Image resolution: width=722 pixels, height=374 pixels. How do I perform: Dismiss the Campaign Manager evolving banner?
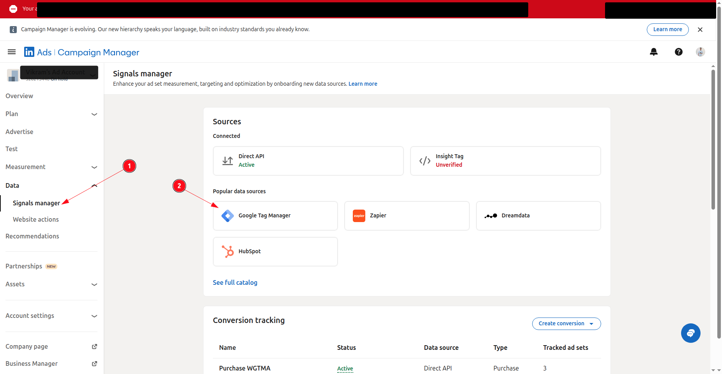coord(700,30)
